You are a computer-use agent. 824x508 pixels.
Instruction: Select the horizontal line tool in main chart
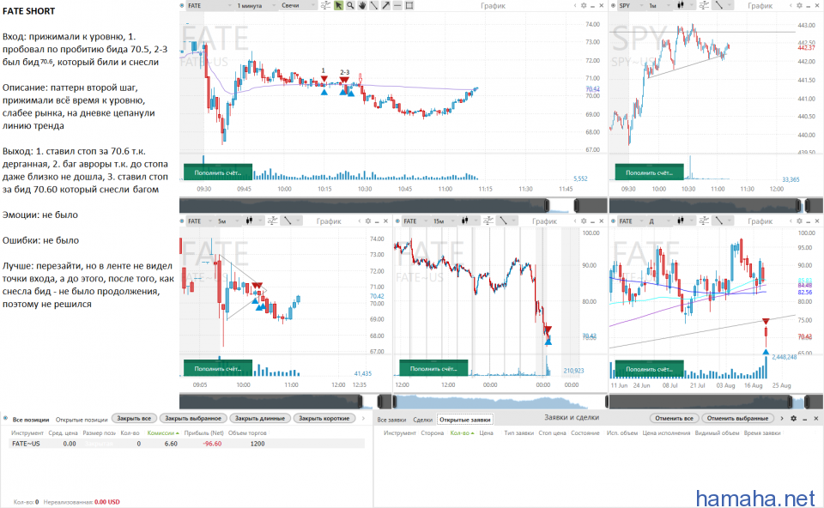397,5
